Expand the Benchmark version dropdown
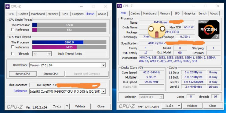This screenshot has height=113, width=226. point(103,65)
